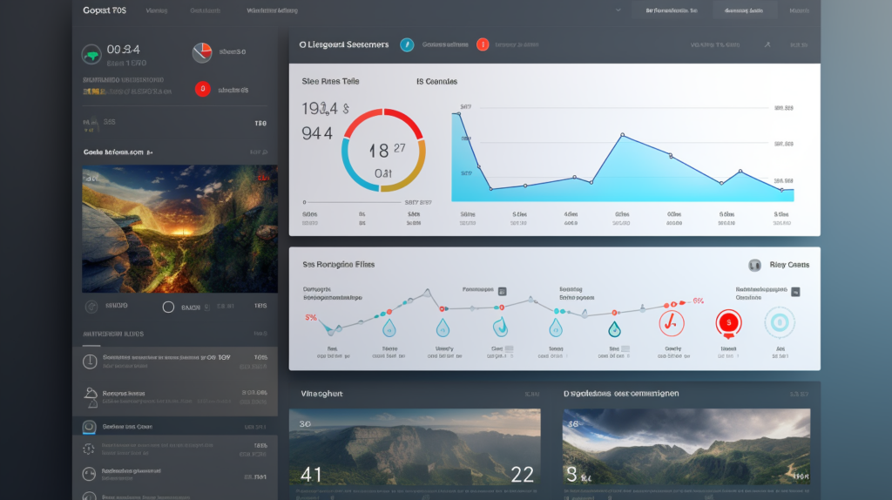Select the first list row with clock icon
This screenshot has height=500, width=892.
click(x=175, y=361)
